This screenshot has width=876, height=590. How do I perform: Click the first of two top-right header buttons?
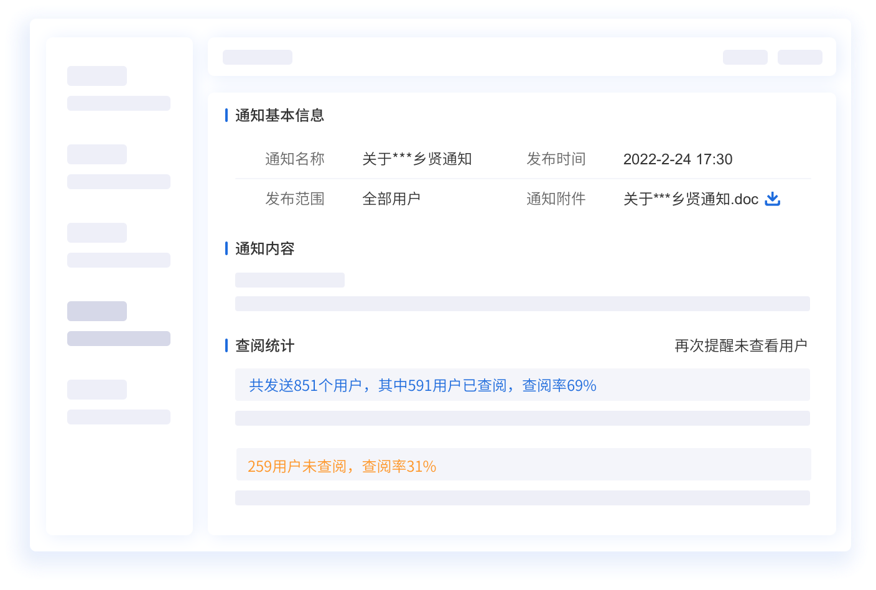click(x=745, y=57)
